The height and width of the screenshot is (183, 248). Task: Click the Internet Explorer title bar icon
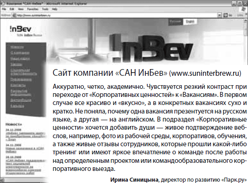coord(2,3)
